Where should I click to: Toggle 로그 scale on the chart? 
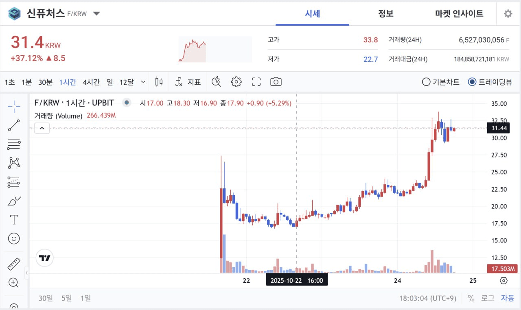488,298
